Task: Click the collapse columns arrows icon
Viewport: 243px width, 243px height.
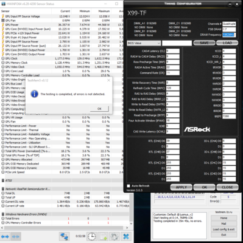Action: pyautogui.click(x=15, y=236)
